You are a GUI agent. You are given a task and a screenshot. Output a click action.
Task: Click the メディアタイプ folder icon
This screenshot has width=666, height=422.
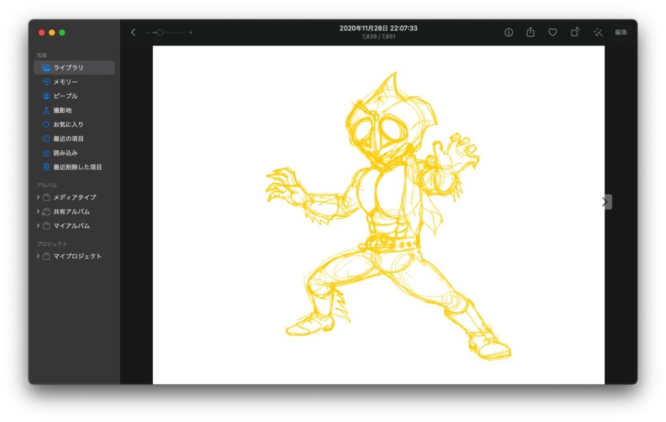(x=46, y=198)
